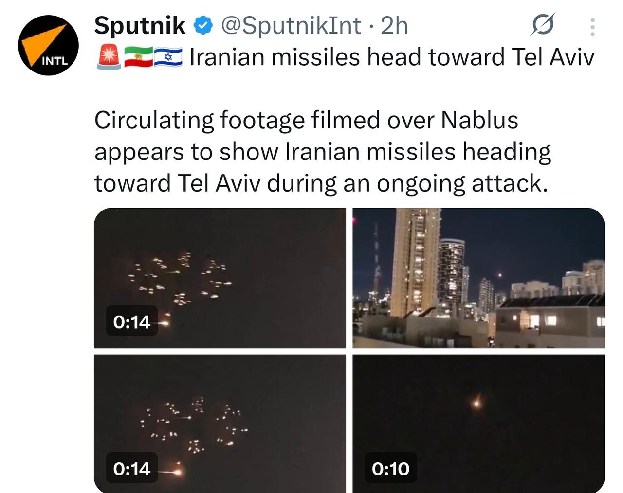Click the 0:10 duration badge on bottom-right video
Screen dimensions: 623x493
391,468
